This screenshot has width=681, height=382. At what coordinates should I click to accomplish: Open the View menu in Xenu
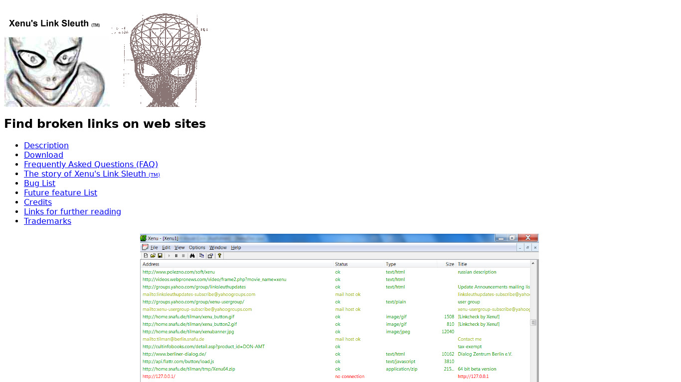click(179, 248)
